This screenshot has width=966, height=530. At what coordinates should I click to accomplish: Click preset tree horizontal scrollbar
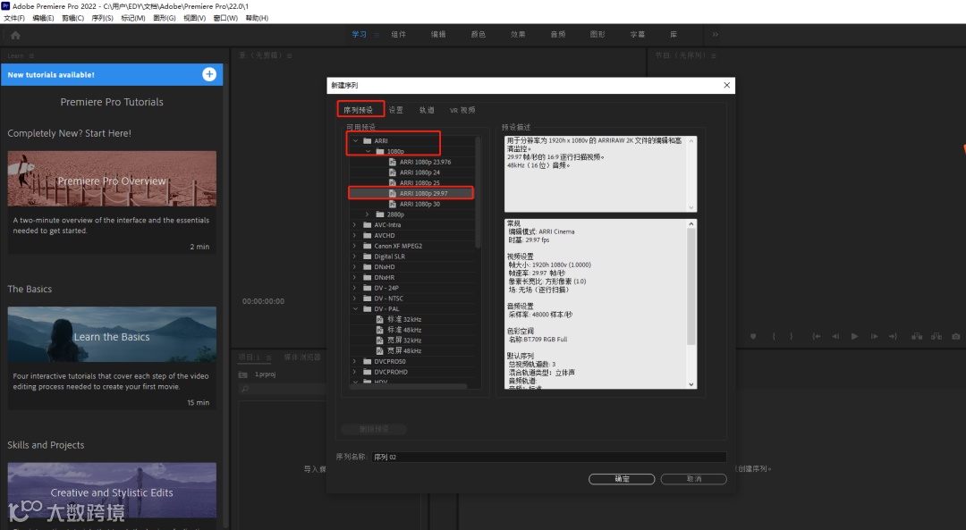click(410, 387)
